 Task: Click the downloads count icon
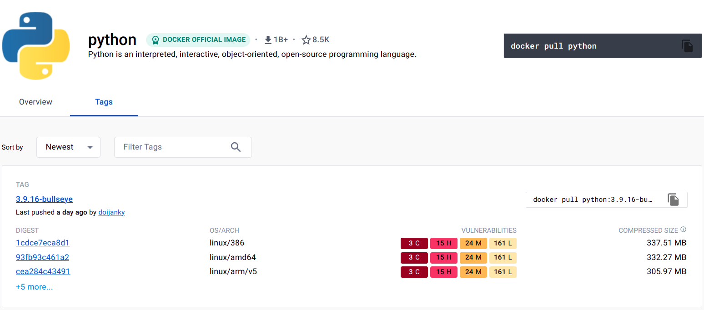point(268,40)
